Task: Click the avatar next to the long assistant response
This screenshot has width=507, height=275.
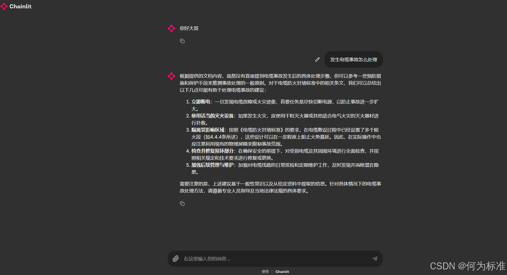Action: pos(171,76)
